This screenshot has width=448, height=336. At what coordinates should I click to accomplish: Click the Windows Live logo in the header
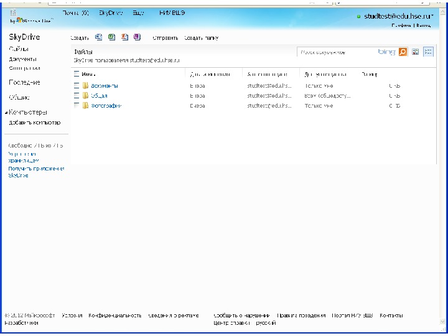click(31, 21)
